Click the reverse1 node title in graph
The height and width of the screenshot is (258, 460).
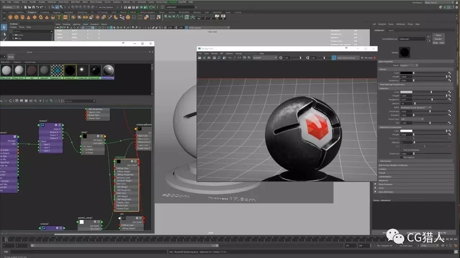point(43,121)
